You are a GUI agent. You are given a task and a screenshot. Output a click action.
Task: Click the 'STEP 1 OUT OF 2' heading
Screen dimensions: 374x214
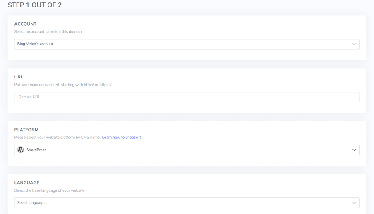[35, 5]
